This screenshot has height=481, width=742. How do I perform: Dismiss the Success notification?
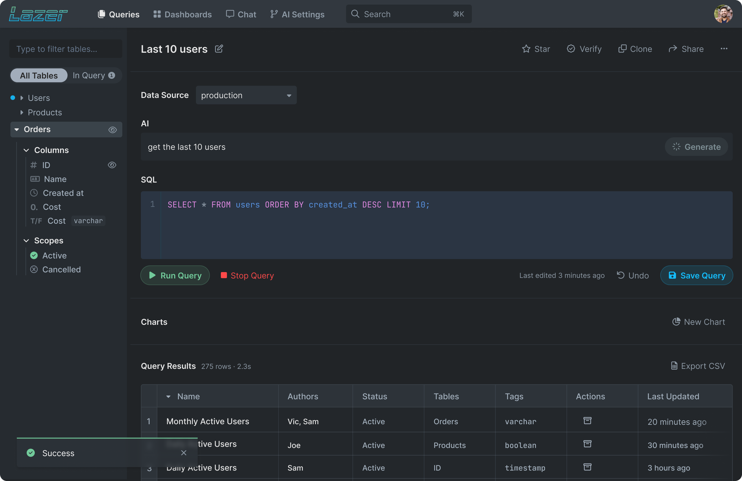[x=184, y=453]
